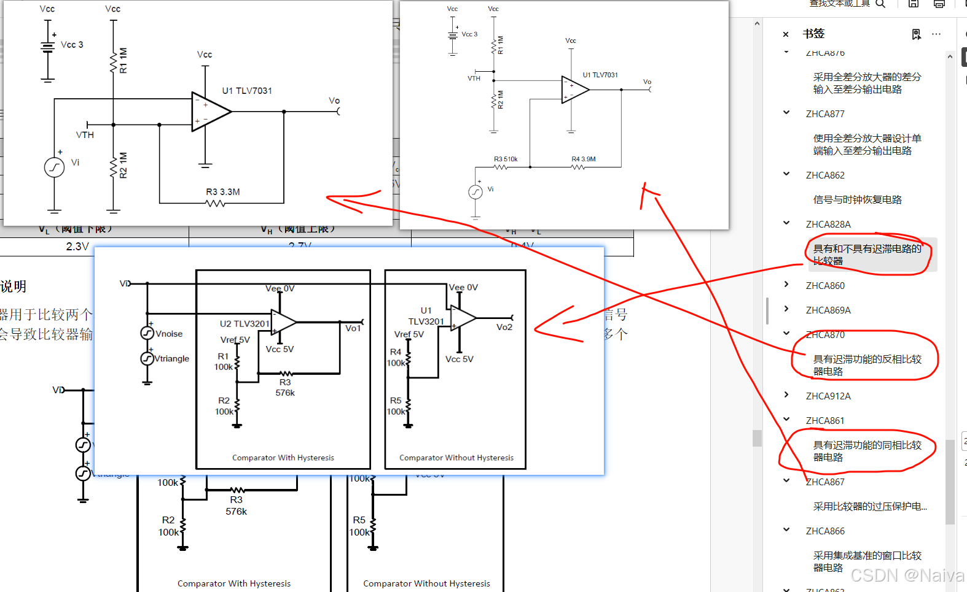967x592 pixels.
Task: Open bookmark 采用集成基准的窗口比较器电路
Action: [867, 562]
